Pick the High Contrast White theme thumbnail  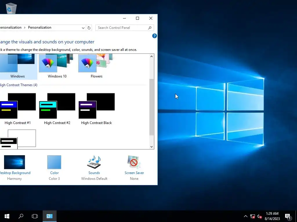[x=18, y=139]
